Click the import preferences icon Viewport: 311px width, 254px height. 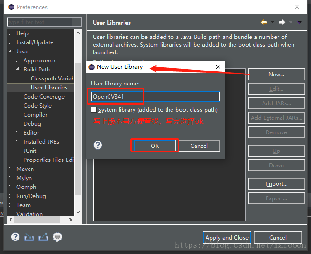pyautogui.click(x=29, y=237)
